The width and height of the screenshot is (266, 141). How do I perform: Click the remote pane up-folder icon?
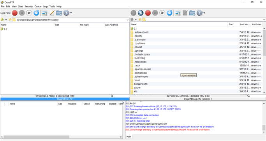(x=132, y=19)
